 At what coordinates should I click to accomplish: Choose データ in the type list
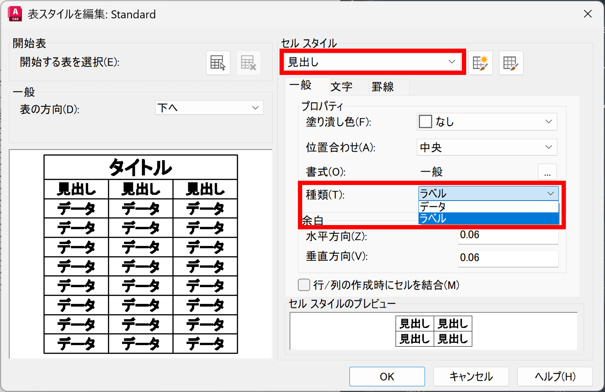[x=488, y=207]
